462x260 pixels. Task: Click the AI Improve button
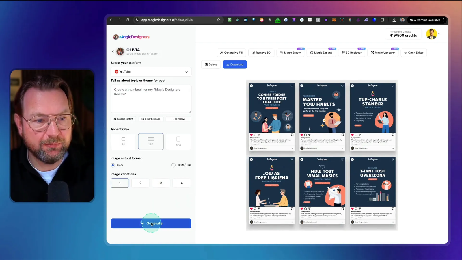coord(178,119)
